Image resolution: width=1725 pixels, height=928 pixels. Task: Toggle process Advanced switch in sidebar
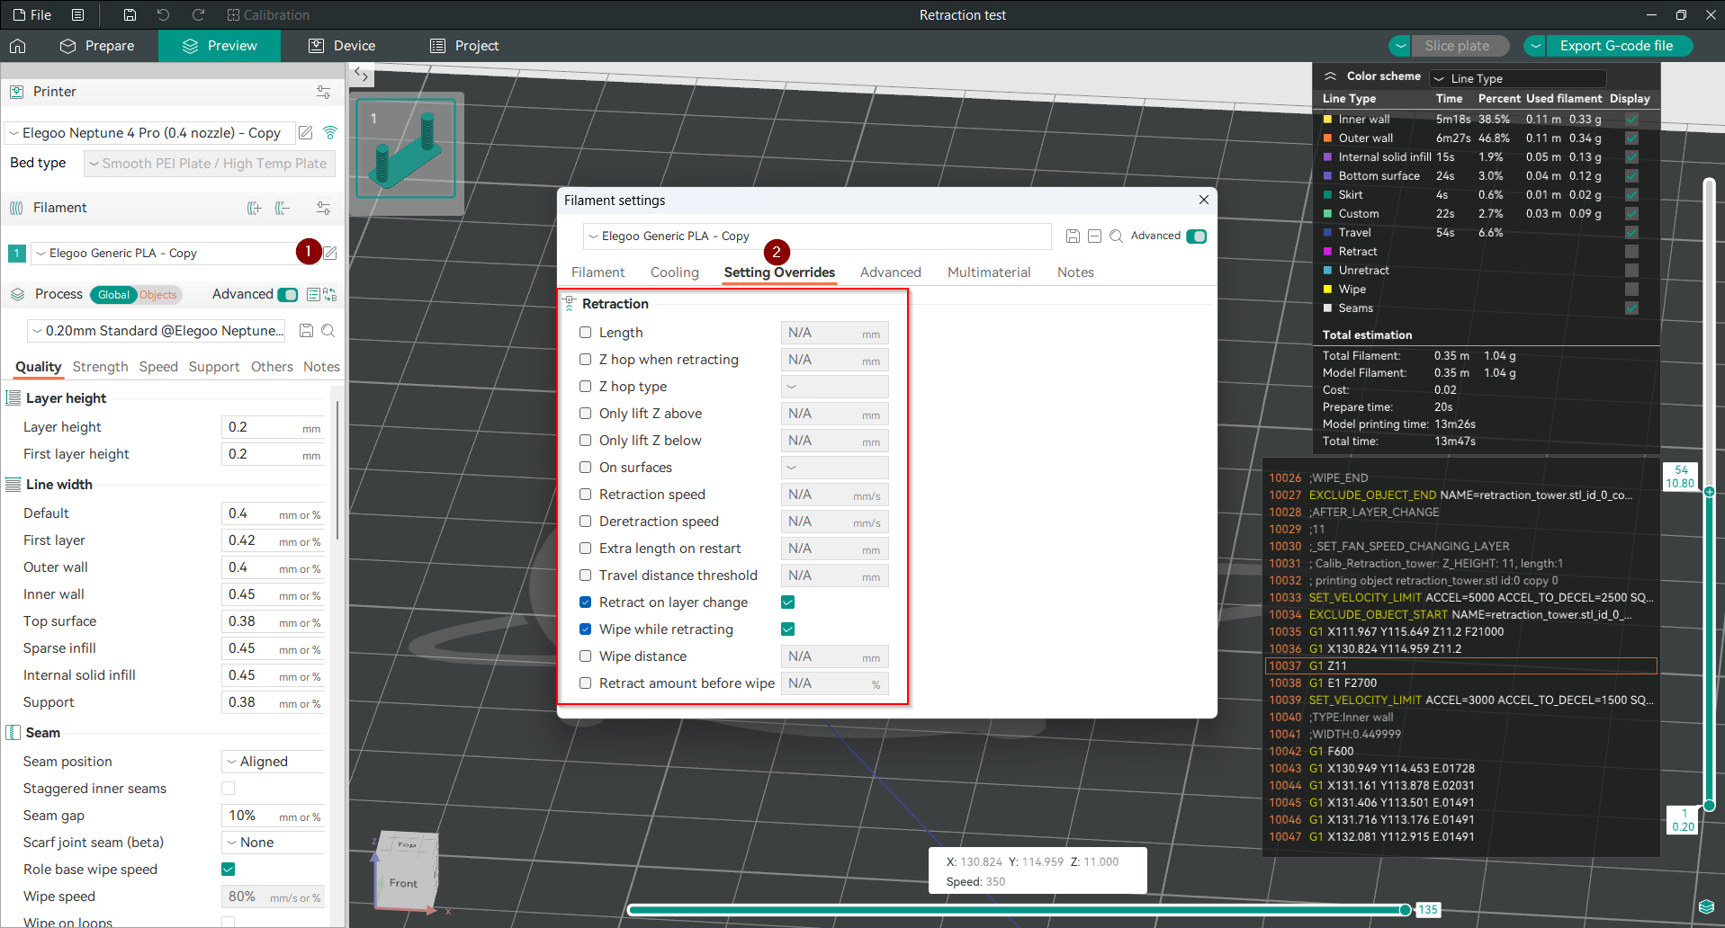click(x=288, y=294)
